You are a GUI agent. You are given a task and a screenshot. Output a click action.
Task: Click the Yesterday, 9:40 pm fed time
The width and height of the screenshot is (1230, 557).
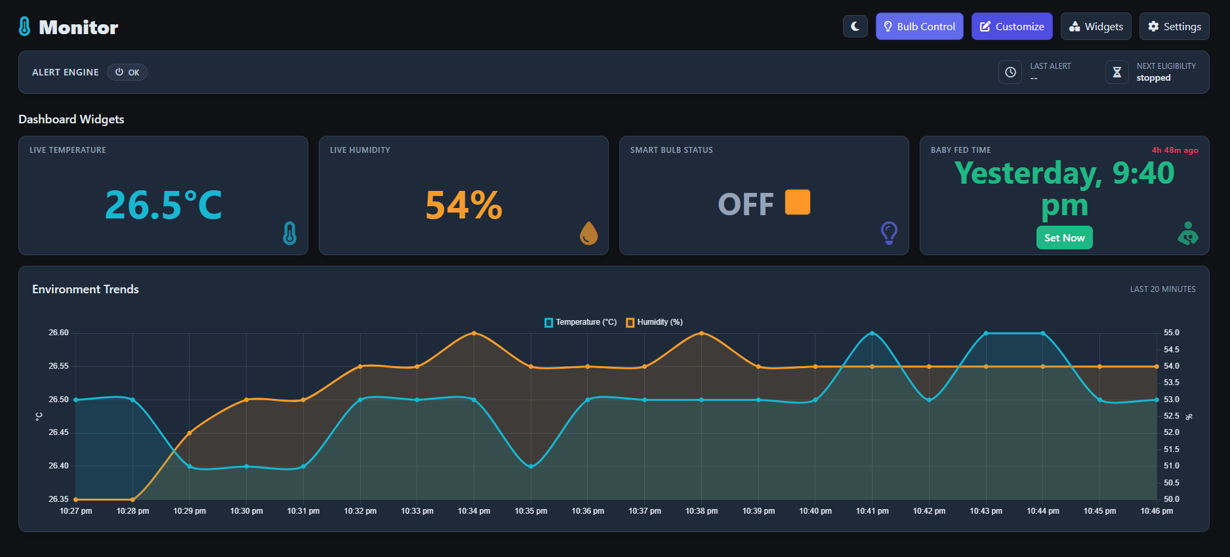tap(1065, 189)
